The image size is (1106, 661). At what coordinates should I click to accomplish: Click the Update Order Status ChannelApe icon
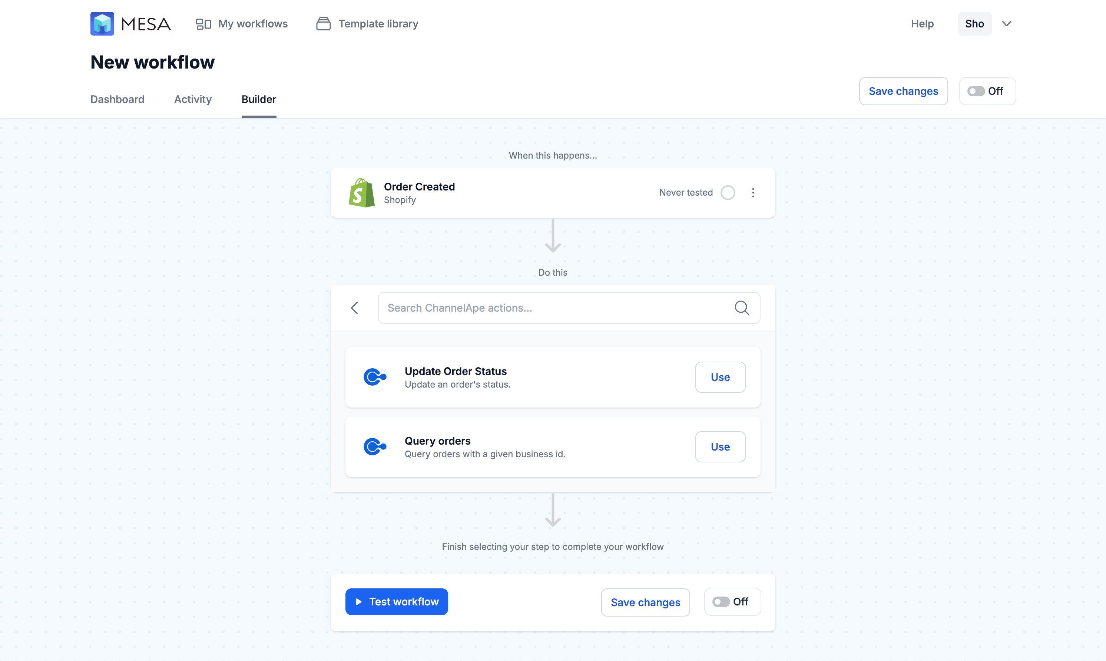coord(375,377)
